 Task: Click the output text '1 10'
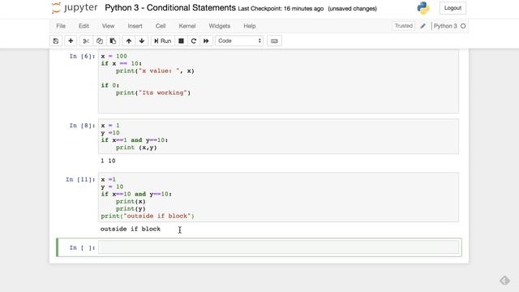coord(108,161)
